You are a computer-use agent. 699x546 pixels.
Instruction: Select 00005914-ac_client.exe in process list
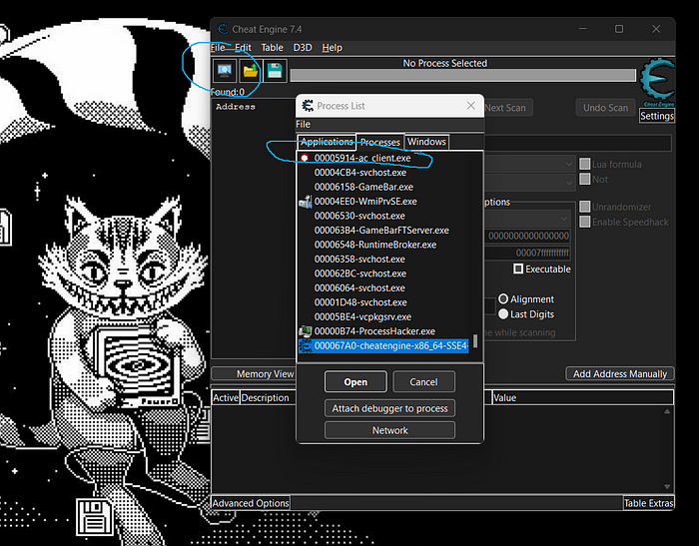click(384, 158)
